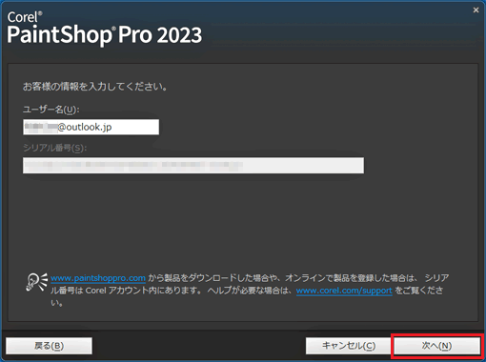The width and height of the screenshot is (486, 362).
Task: Click into the シリアル番号 serial number field
Action: pyautogui.click(x=193, y=166)
